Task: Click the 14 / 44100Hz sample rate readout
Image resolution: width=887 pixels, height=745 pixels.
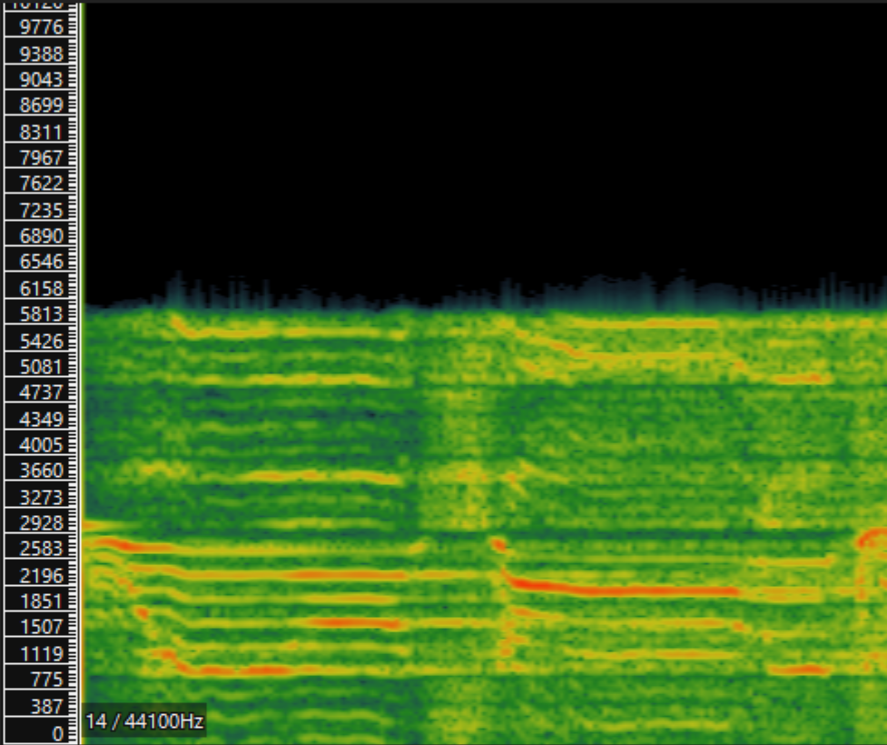Action: coord(144,721)
